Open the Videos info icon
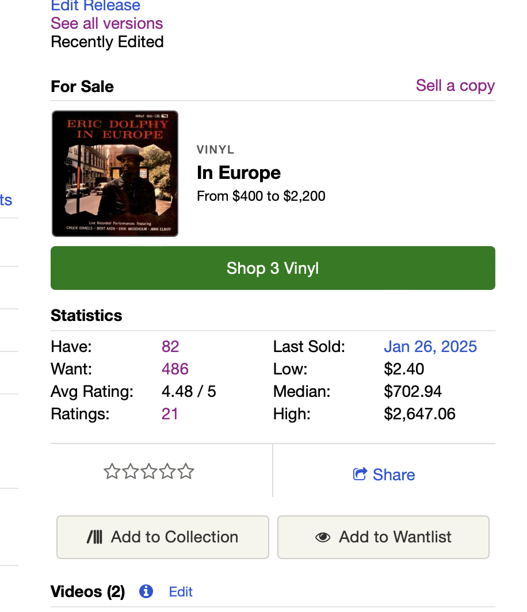The image size is (527, 612). pos(146,591)
